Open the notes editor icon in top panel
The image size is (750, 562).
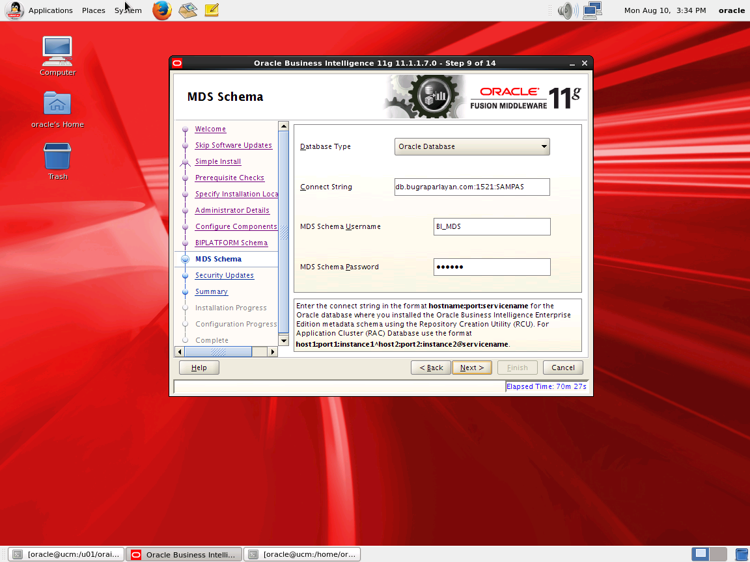click(212, 10)
